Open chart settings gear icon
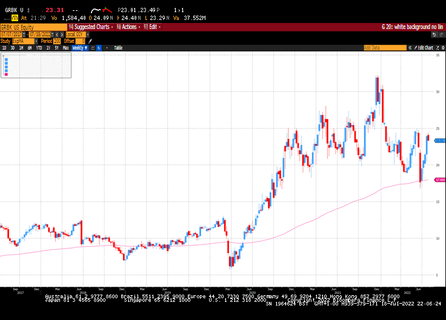 click(x=443, y=48)
